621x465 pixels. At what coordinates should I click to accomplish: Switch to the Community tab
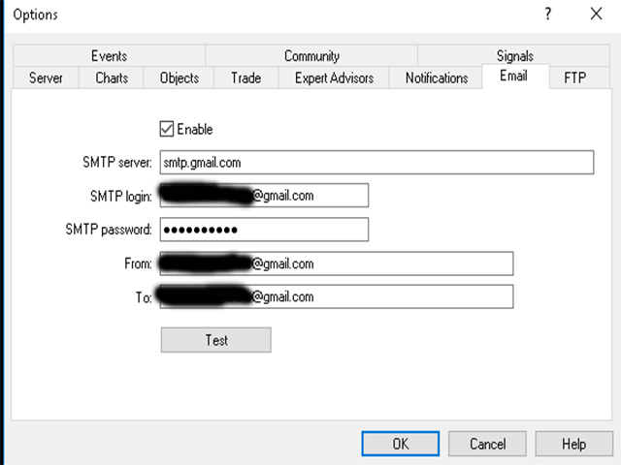311,56
